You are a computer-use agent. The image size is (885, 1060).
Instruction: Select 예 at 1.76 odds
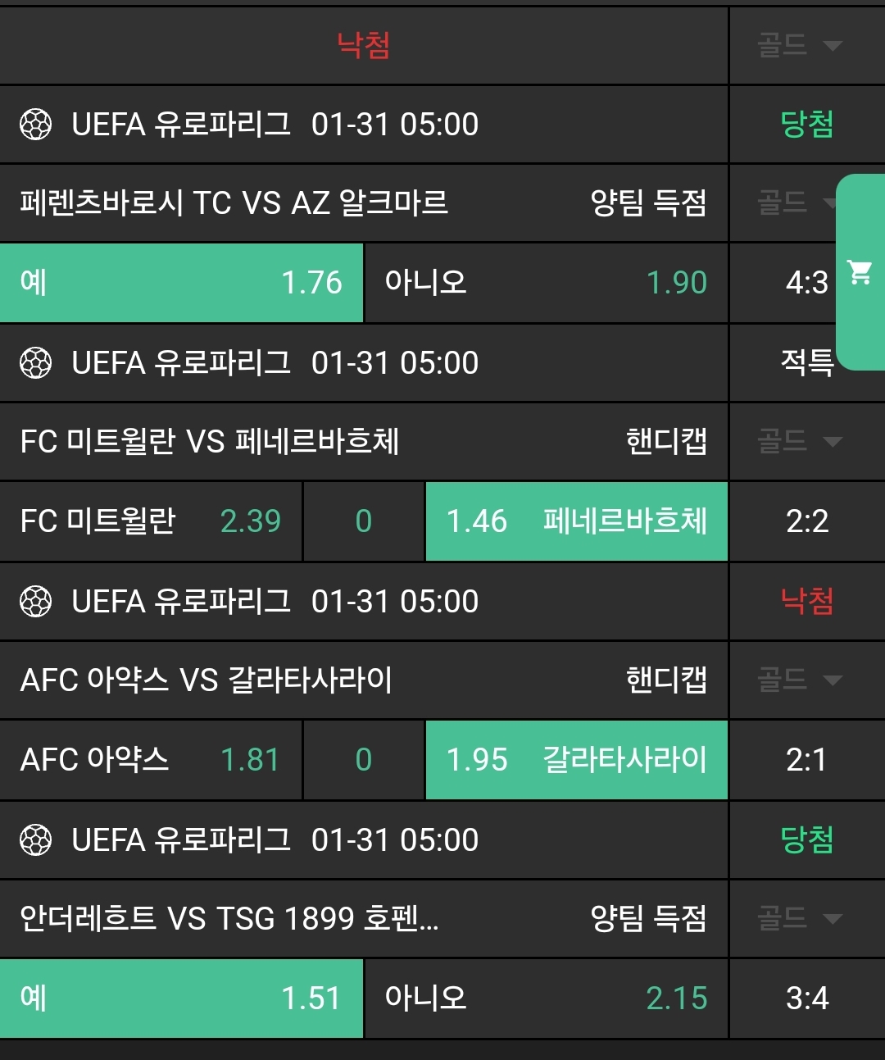coord(181,283)
